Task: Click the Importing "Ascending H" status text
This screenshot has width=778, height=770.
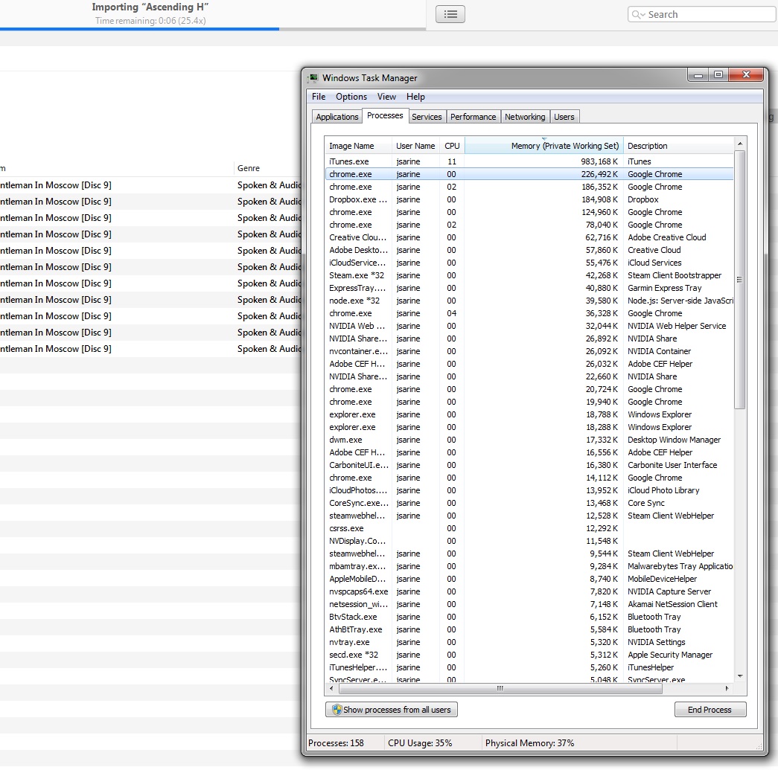Action: tap(150, 7)
